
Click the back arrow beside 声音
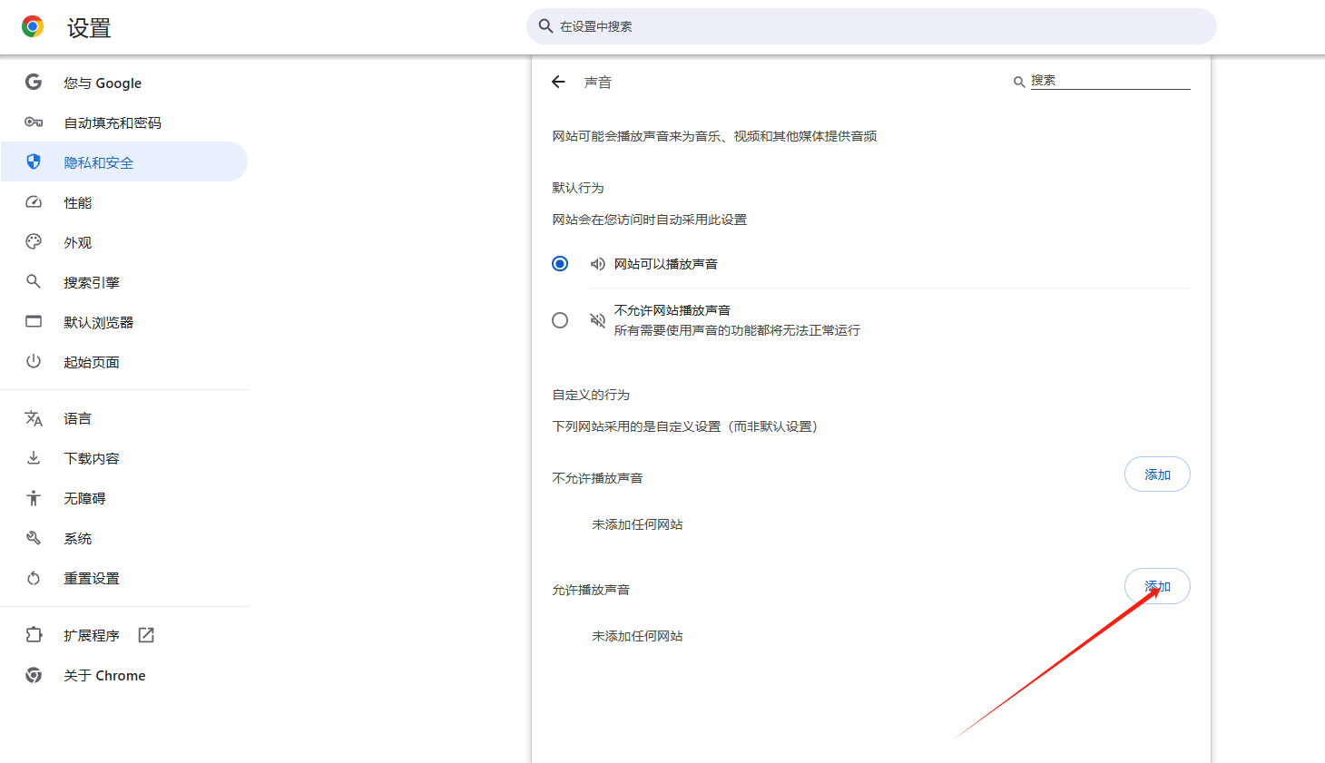[558, 82]
